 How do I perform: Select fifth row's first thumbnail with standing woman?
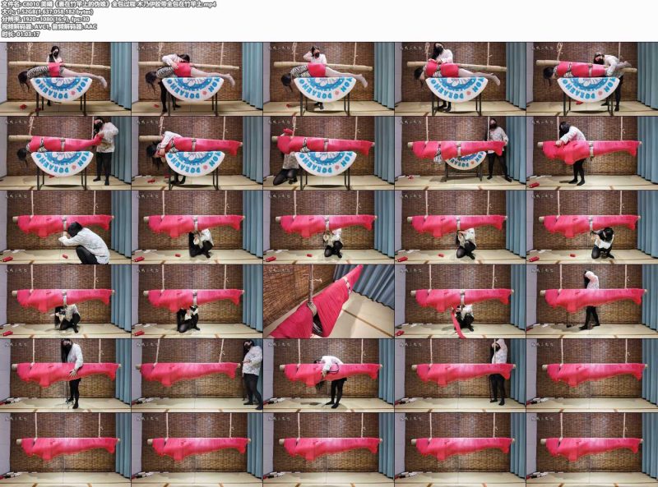click(x=66, y=375)
